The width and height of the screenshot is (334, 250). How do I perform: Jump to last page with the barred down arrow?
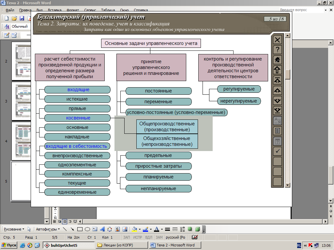[277, 111]
